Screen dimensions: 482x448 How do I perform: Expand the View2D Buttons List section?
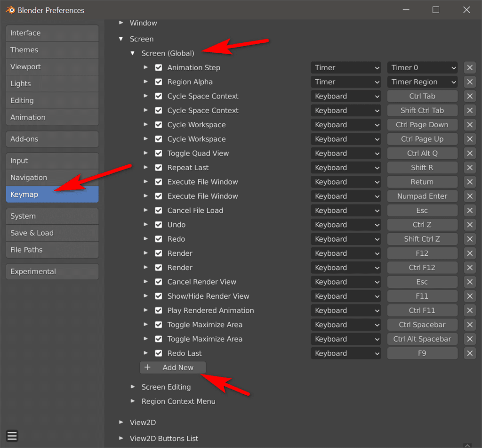121,438
